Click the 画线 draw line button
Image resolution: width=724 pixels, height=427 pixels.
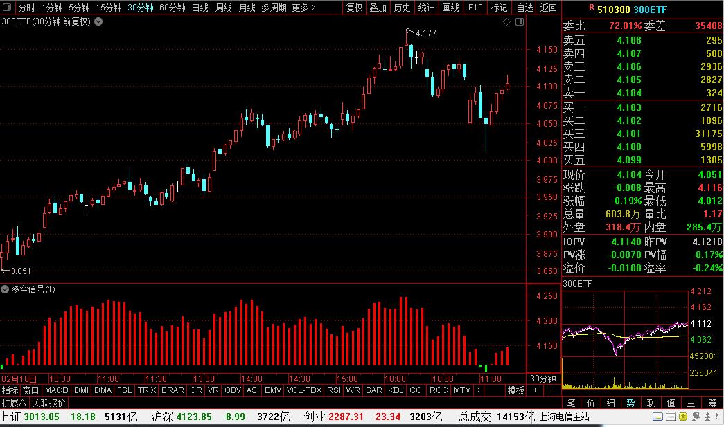450,8
